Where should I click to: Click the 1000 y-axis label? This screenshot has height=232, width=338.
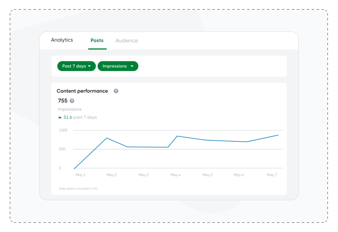(63, 130)
